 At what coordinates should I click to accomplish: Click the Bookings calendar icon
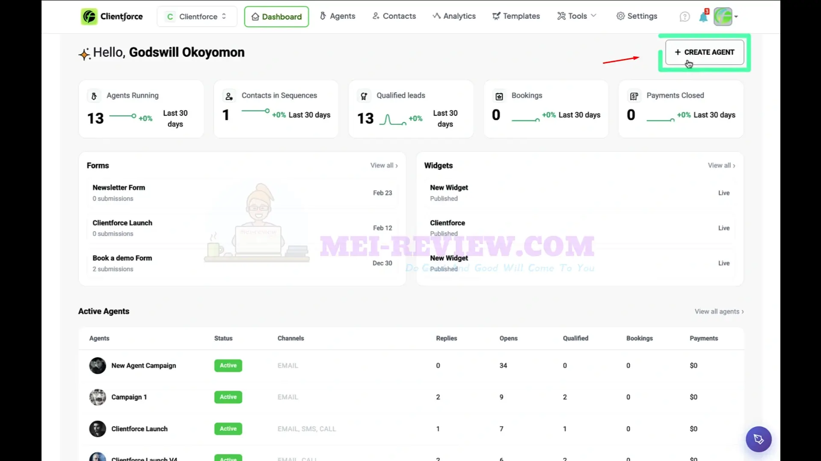click(x=499, y=96)
